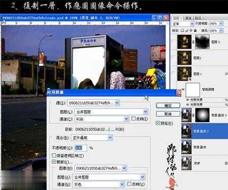Open the layer 填充 slider arrow
Image resolution: width=228 pixels, height=190 pixels.
point(221,30)
